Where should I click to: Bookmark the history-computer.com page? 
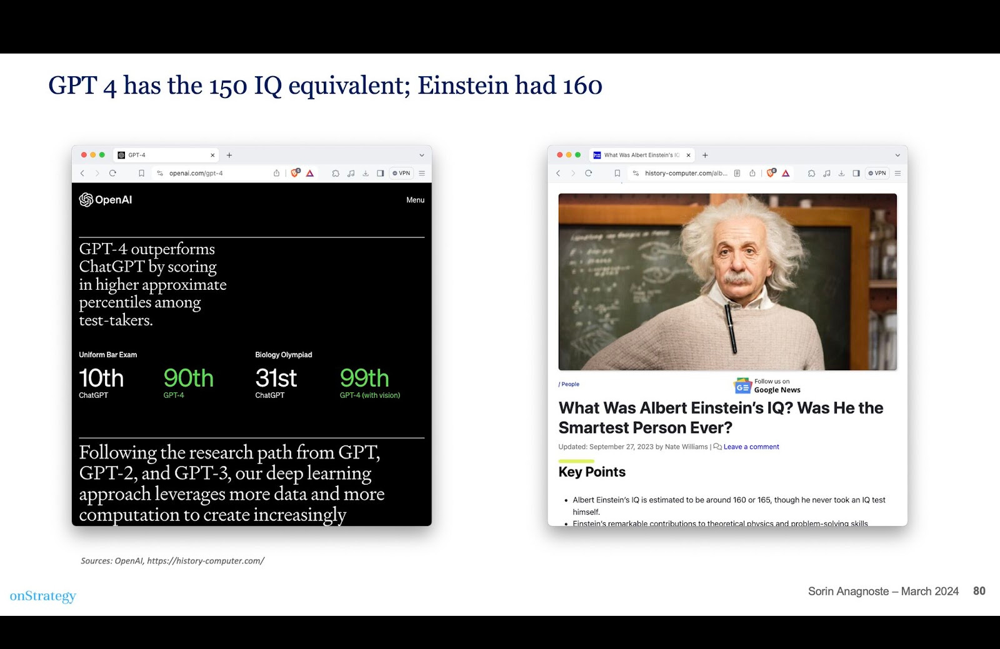pos(617,174)
